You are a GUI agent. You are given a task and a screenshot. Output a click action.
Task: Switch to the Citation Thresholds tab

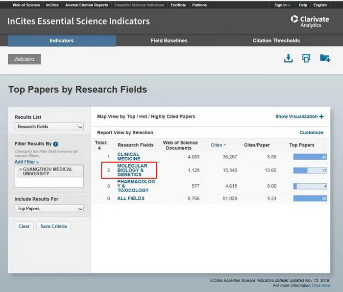(276, 41)
